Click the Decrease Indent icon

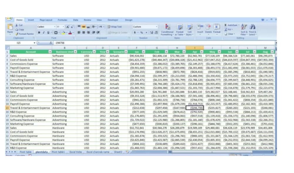93,33
